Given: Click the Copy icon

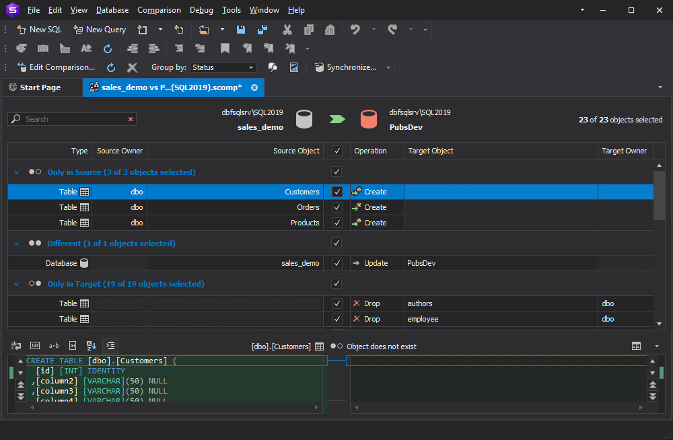Looking at the screenshot, I should pos(309,30).
